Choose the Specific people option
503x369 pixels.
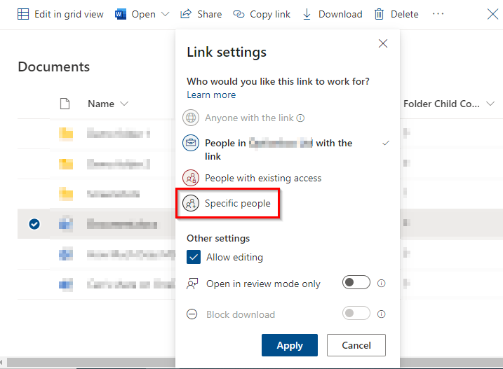pyautogui.click(x=227, y=203)
